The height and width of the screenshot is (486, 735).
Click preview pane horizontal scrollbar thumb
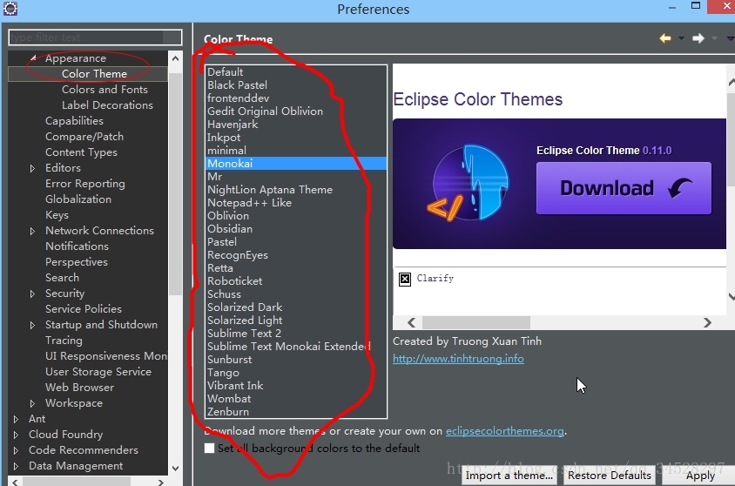[x=475, y=322]
